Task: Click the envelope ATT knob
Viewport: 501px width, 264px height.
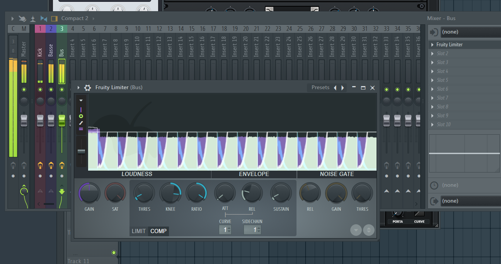Action: tap(225, 193)
